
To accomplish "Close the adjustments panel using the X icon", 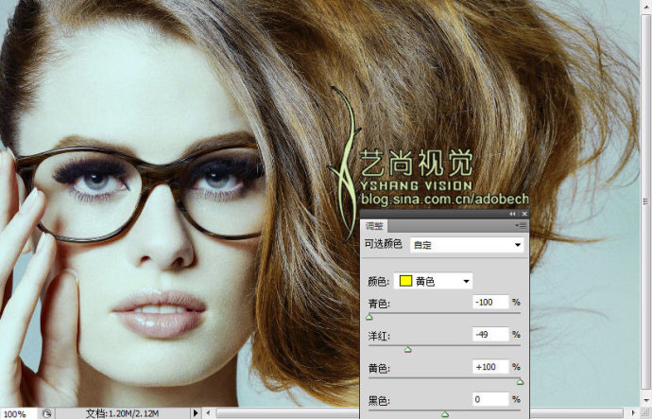I will point(524,214).
